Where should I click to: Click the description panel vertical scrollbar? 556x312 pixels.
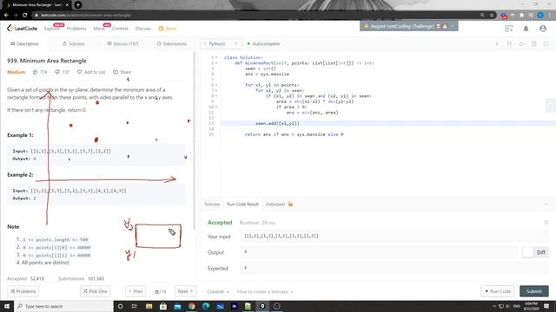pos(194,140)
